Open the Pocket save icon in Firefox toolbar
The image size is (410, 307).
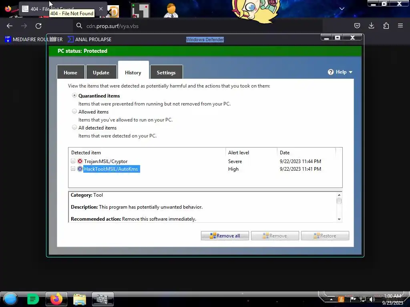coord(357,26)
